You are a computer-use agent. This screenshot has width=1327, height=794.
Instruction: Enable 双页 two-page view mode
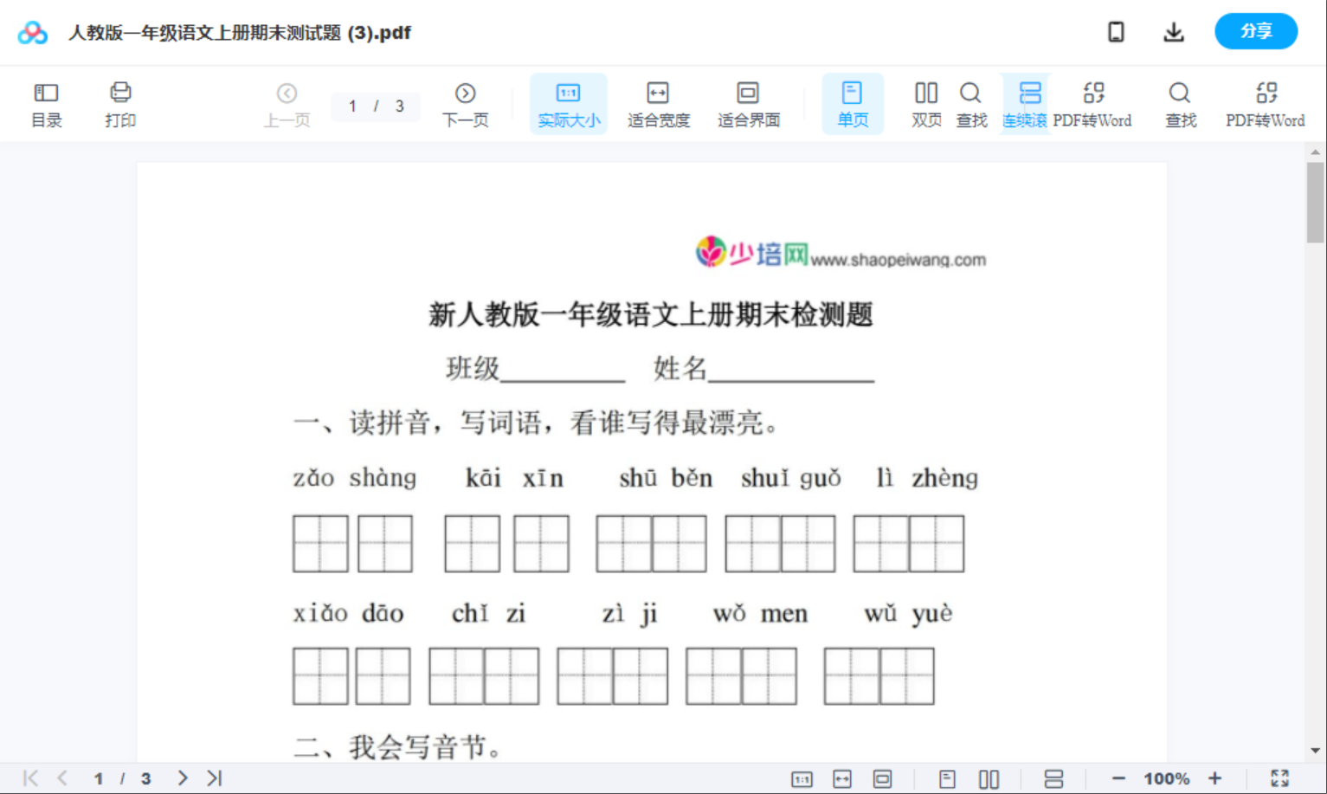click(925, 102)
